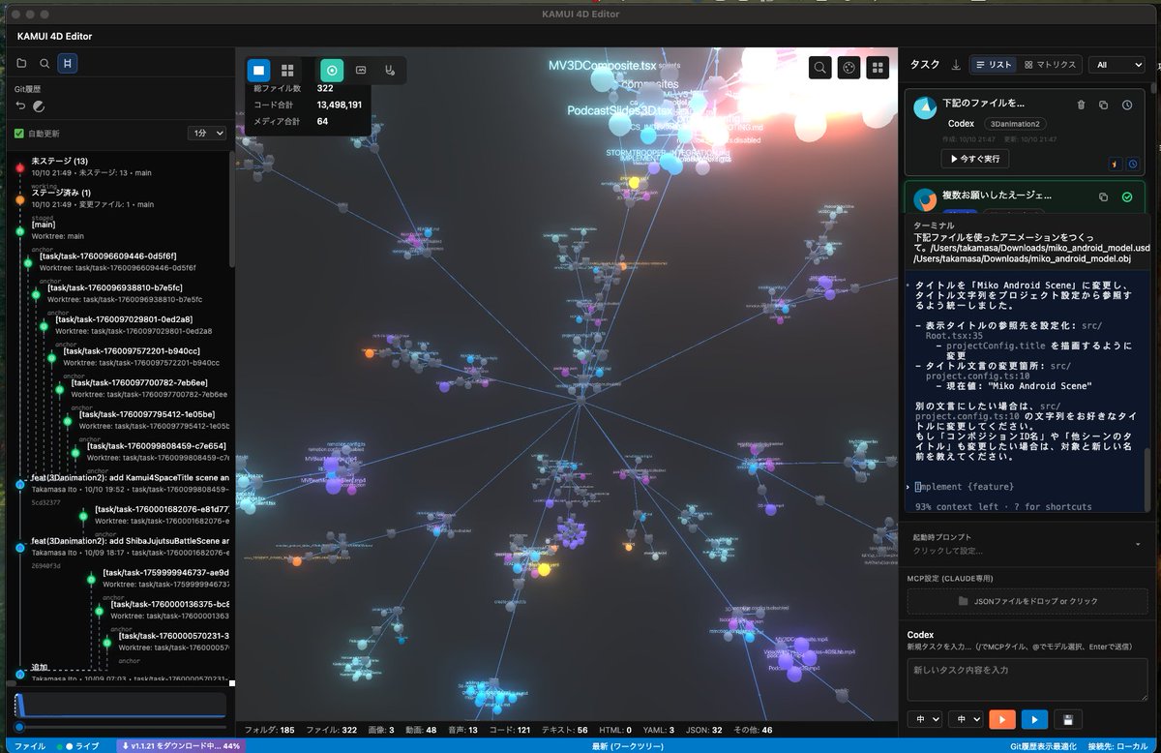
Task: Click the blue clock badge on the first task
Action: point(1133,164)
